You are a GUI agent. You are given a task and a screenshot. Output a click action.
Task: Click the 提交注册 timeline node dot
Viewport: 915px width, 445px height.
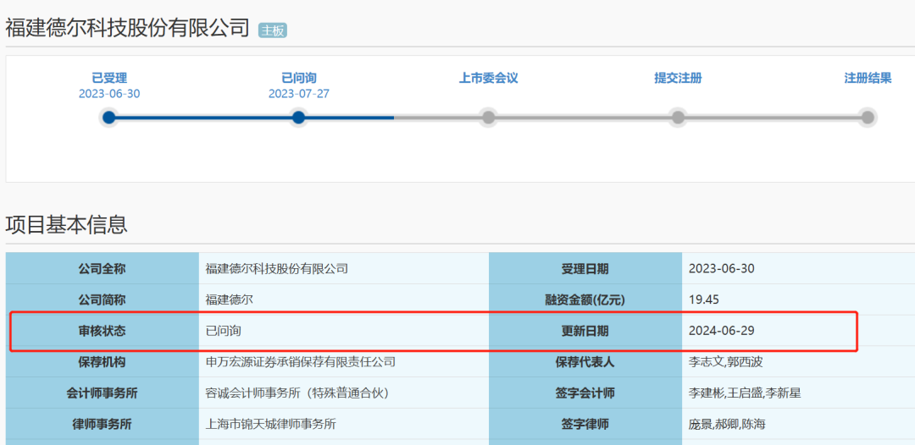click(678, 118)
